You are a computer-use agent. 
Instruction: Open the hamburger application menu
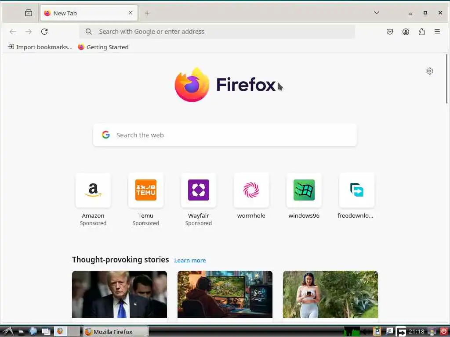tap(437, 32)
